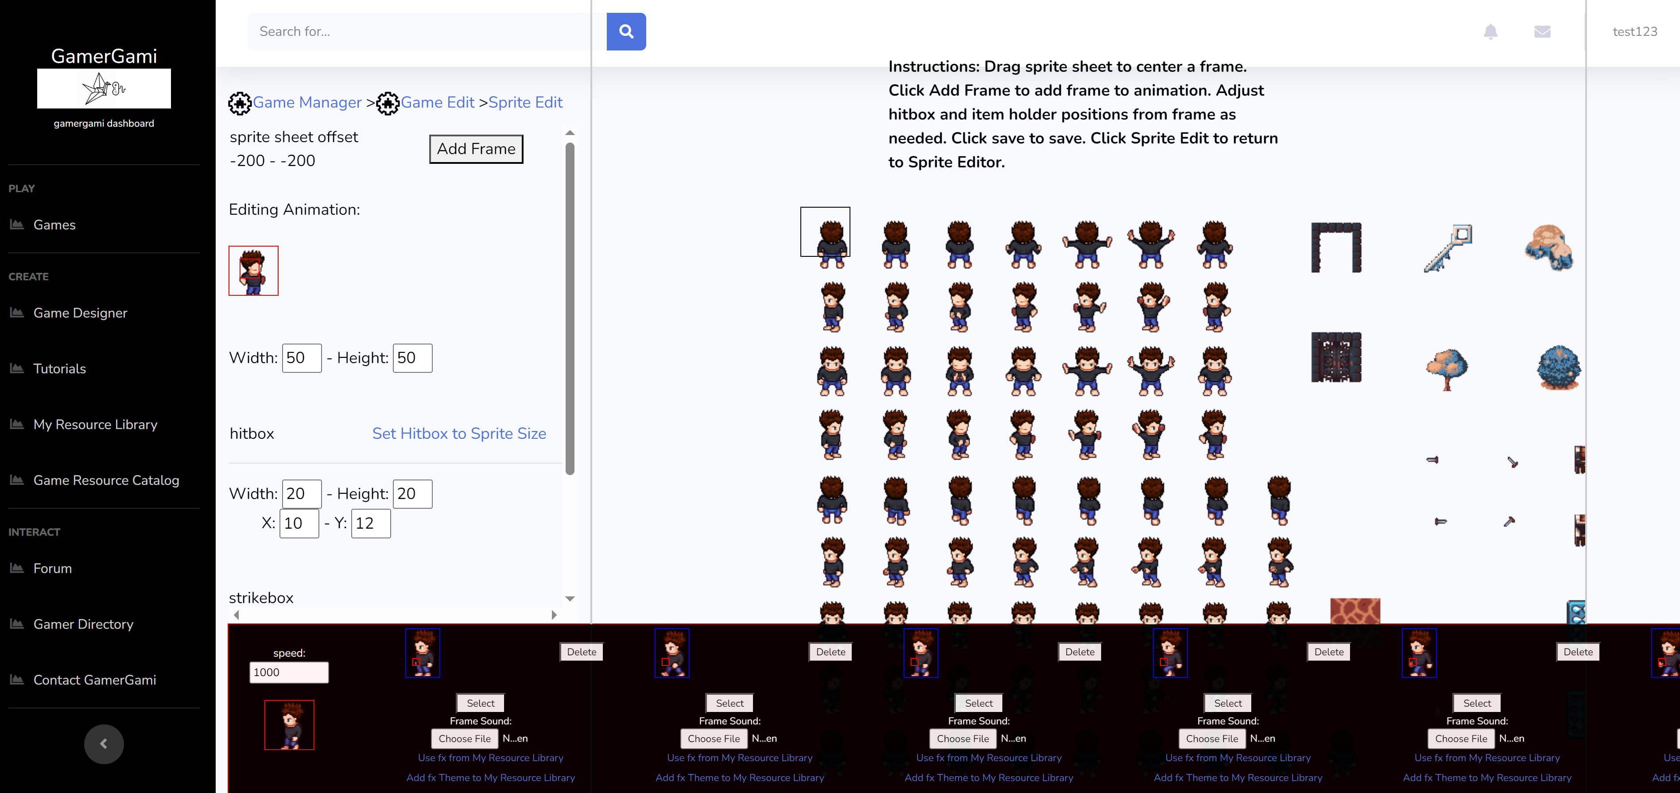The image size is (1680, 793).
Task: Click Sprite Edit breadcrumb link
Action: coord(525,102)
